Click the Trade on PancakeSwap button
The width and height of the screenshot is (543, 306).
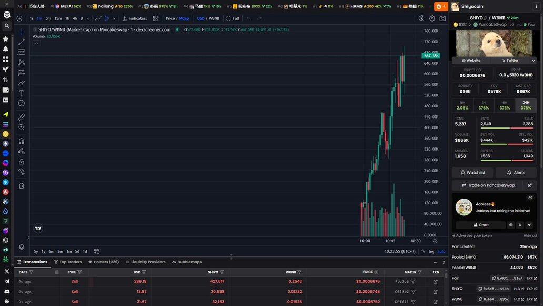point(488,185)
